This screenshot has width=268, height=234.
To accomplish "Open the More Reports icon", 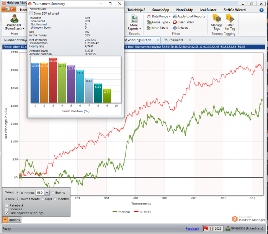I will point(134,18).
